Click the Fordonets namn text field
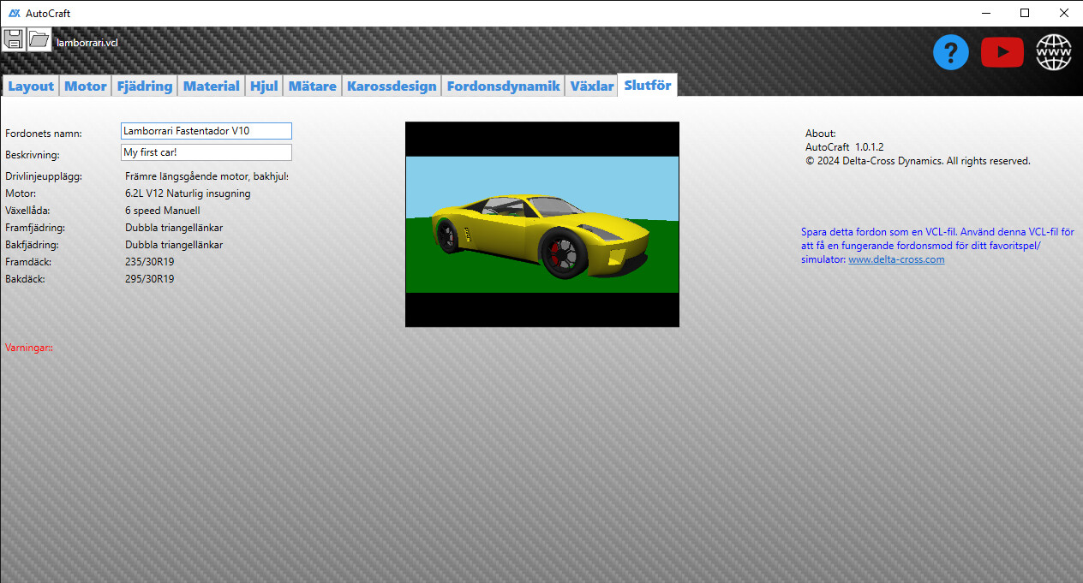The image size is (1083, 583). pyautogui.click(x=206, y=131)
